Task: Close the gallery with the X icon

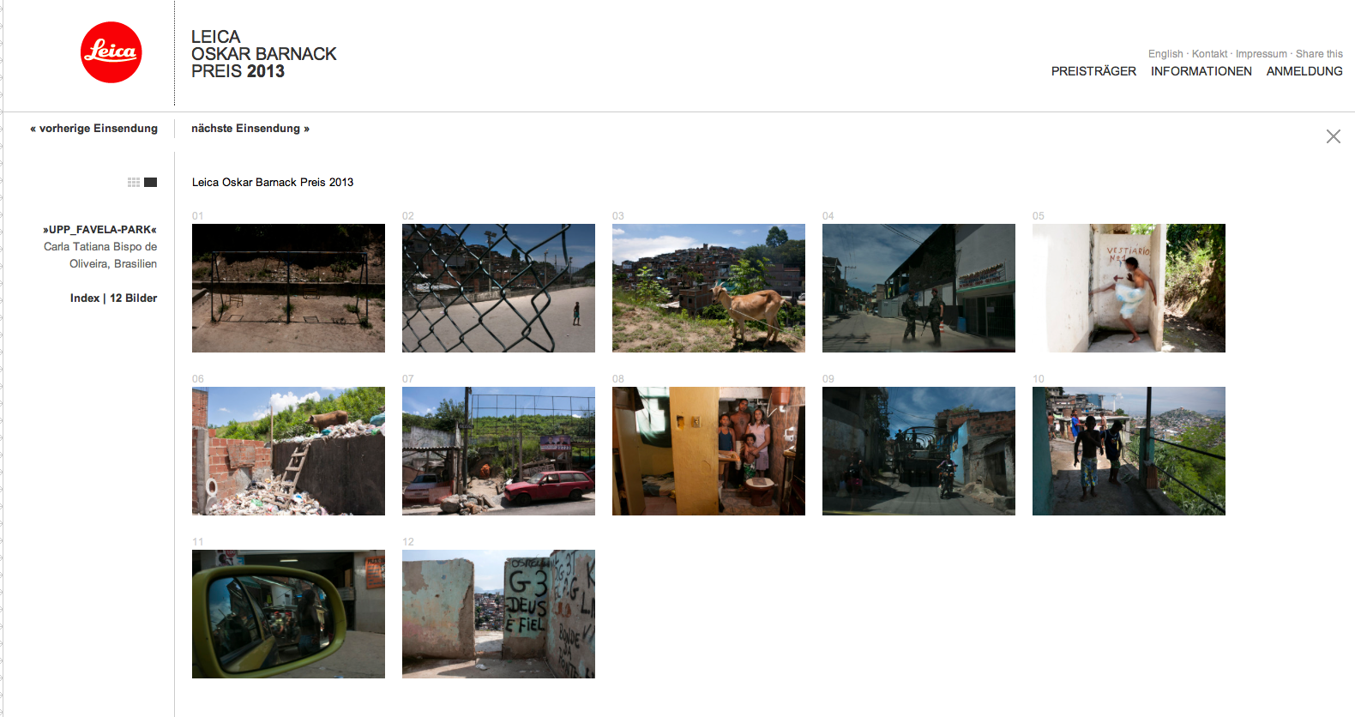Action: point(1333,136)
